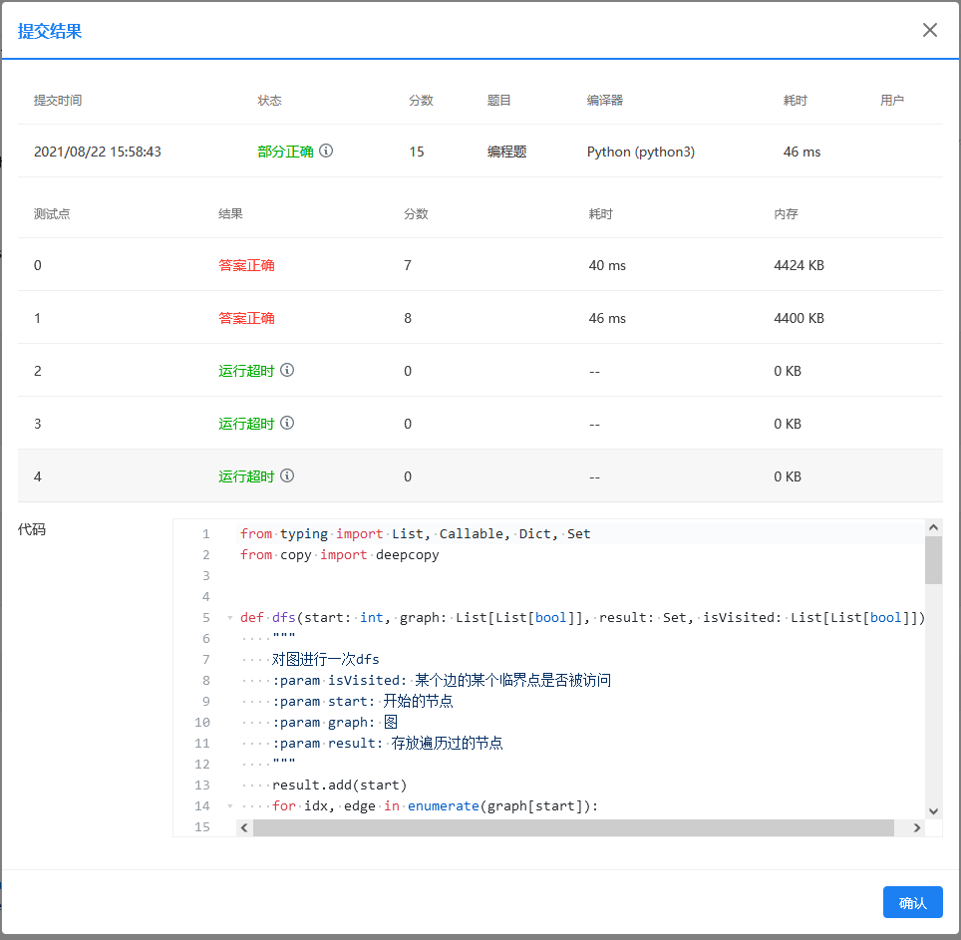
Task: Click 答案正确 result for test point 1
Action: point(246,318)
